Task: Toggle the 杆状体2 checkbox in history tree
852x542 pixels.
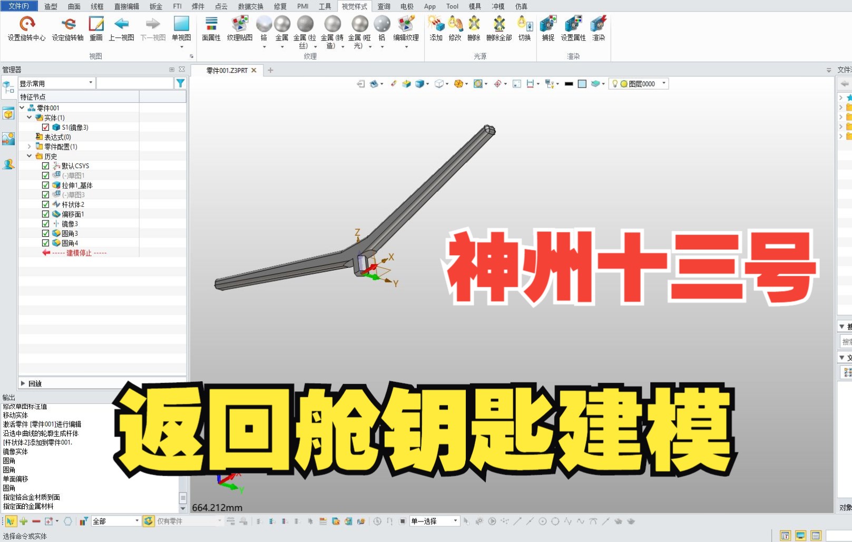Action: pyautogui.click(x=45, y=204)
